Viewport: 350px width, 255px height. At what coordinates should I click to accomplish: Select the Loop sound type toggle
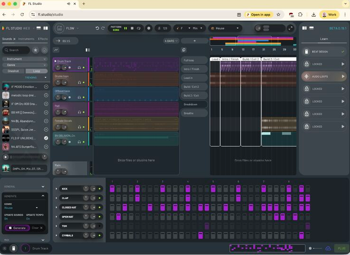[x=37, y=71]
